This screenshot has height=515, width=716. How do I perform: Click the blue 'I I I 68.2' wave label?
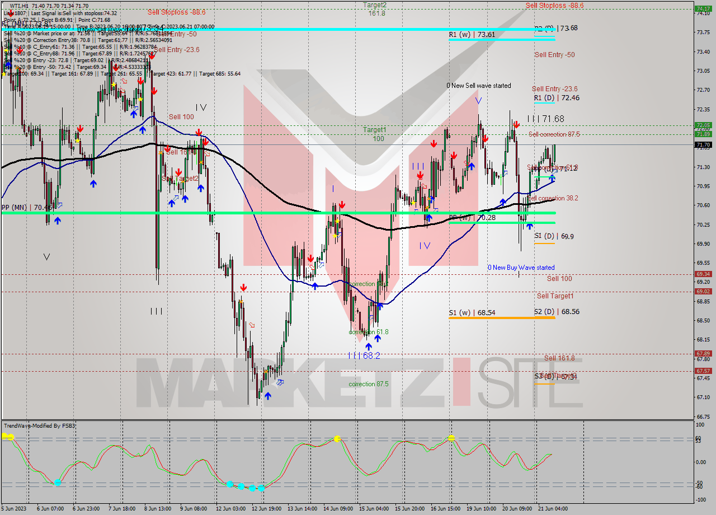[x=364, y=355]
